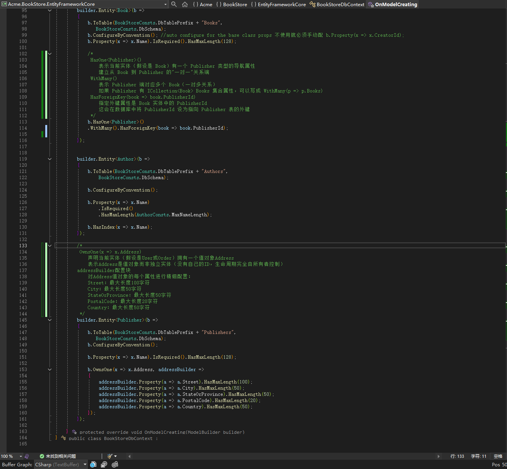The height and width of the screenshot is (469, 507).
Task: Select the Acme namespace breadcrumb
Action: pos(203,4)
